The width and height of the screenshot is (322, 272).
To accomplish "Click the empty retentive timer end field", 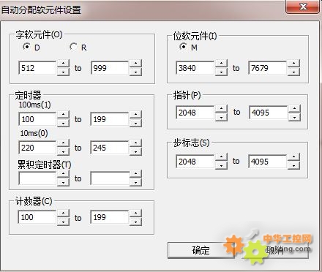I will click(109, 178).
